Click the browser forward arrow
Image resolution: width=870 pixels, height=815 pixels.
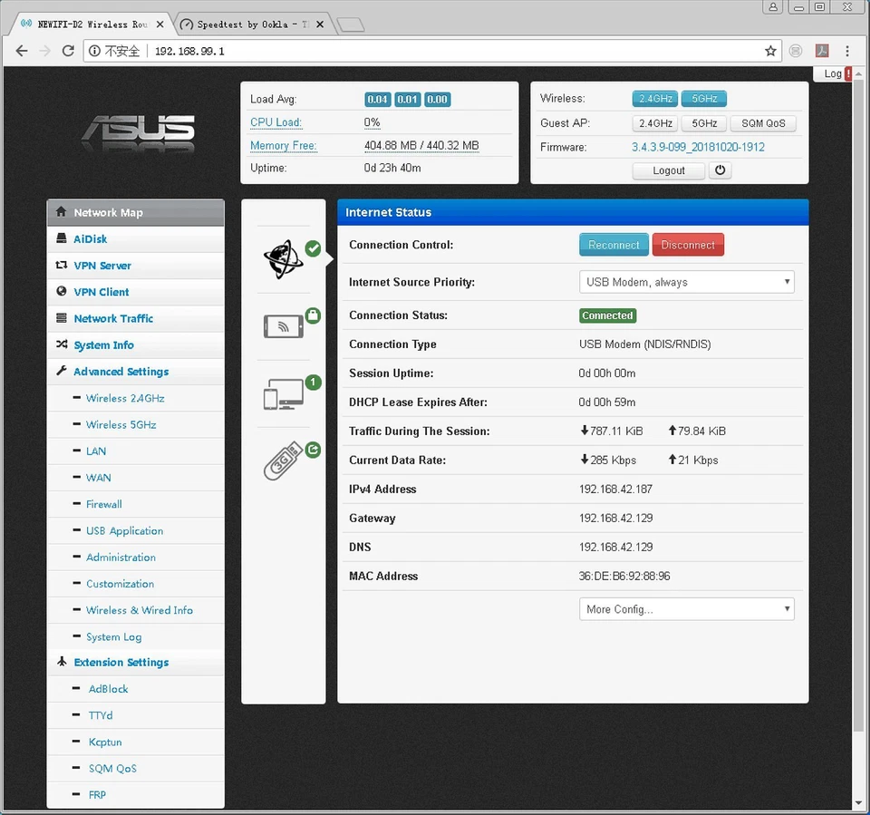click(45, 51)
